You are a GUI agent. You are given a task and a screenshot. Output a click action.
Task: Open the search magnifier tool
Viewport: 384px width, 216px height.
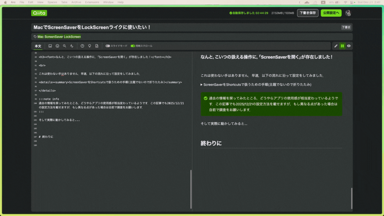[64, 46]
